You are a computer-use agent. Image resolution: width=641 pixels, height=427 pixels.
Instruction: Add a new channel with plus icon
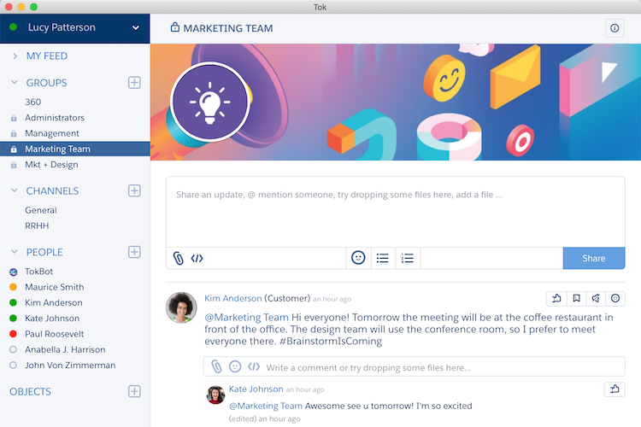134,190
